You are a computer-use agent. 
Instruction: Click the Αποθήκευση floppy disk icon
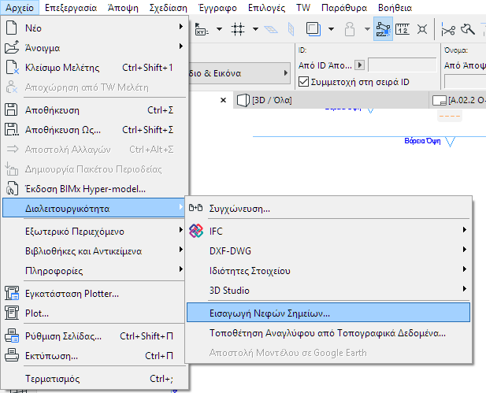point(11,109)
